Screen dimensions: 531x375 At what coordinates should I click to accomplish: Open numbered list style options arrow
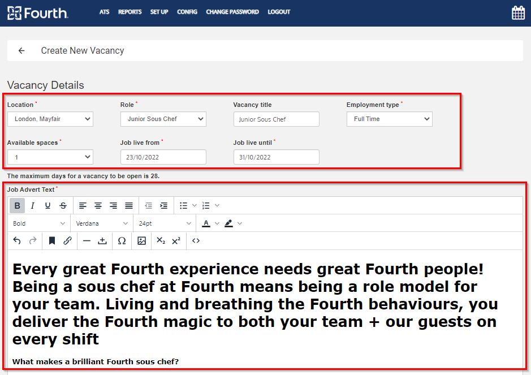tap(217, 205)
